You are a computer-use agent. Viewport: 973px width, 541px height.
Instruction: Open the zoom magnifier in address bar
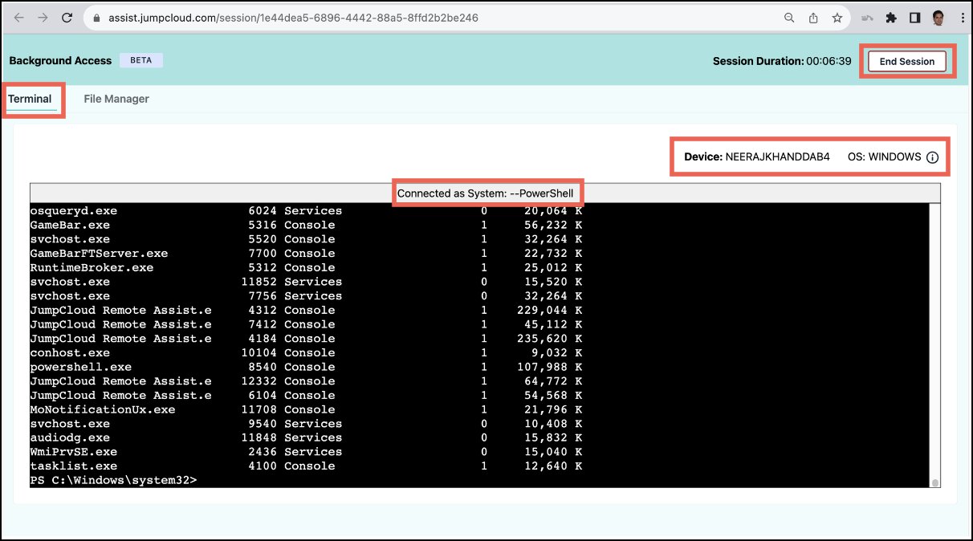pos(789,18)
